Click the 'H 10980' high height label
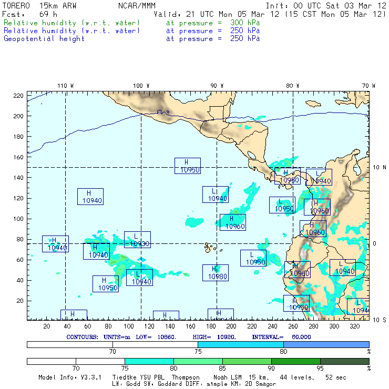Image resolution: width=389 pixels, height=389 pixels. (x=216, y=273)
